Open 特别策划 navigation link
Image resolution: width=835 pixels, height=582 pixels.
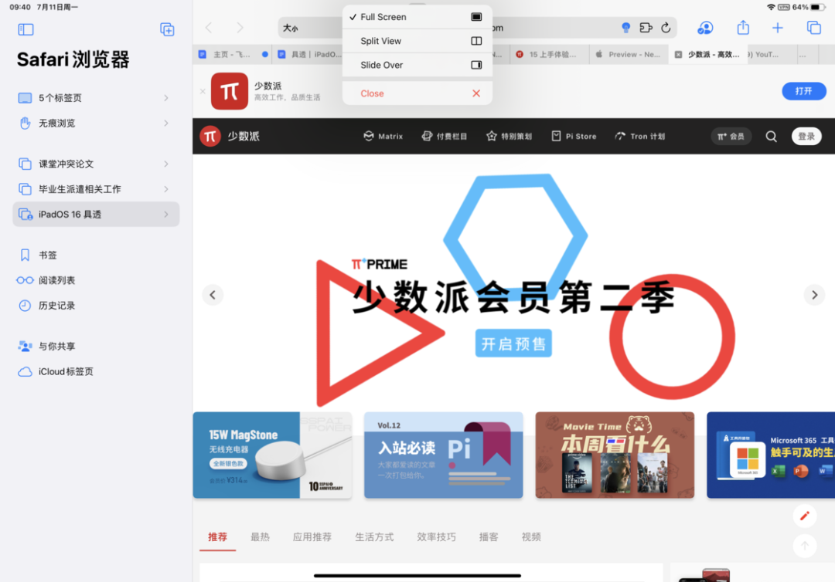pyautogui.click(x=509, y=137)
